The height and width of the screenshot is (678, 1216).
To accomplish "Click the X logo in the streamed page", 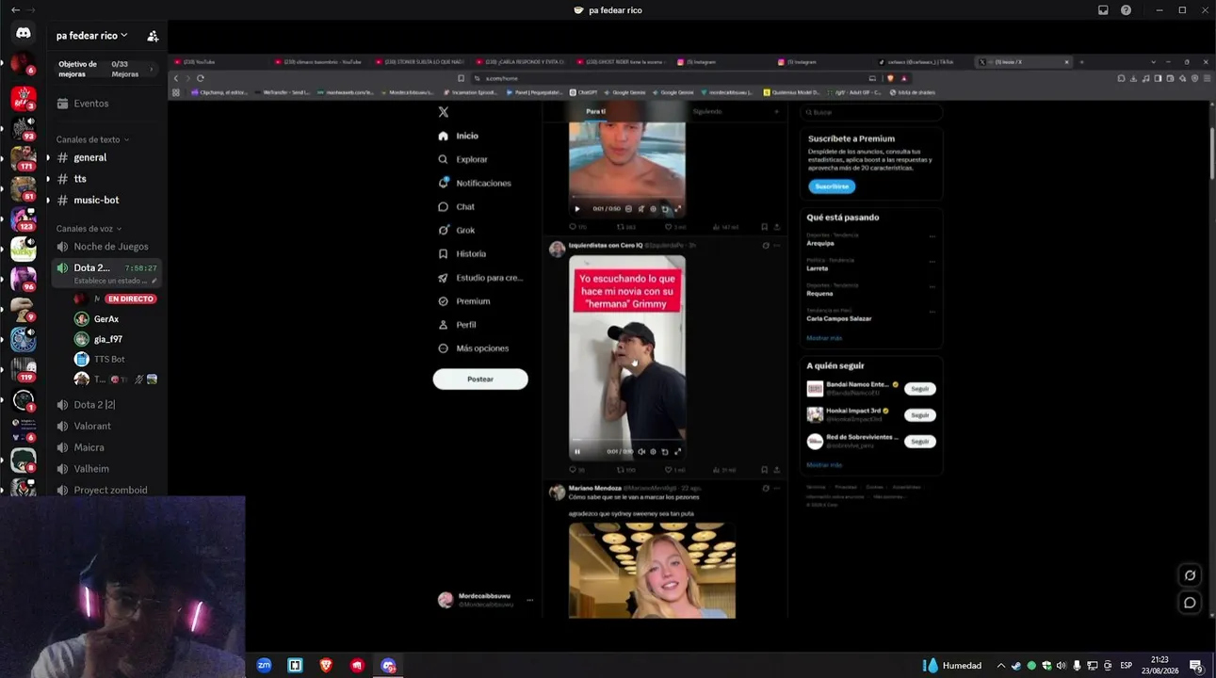I will pyautogui.click(x=444, y=112).
